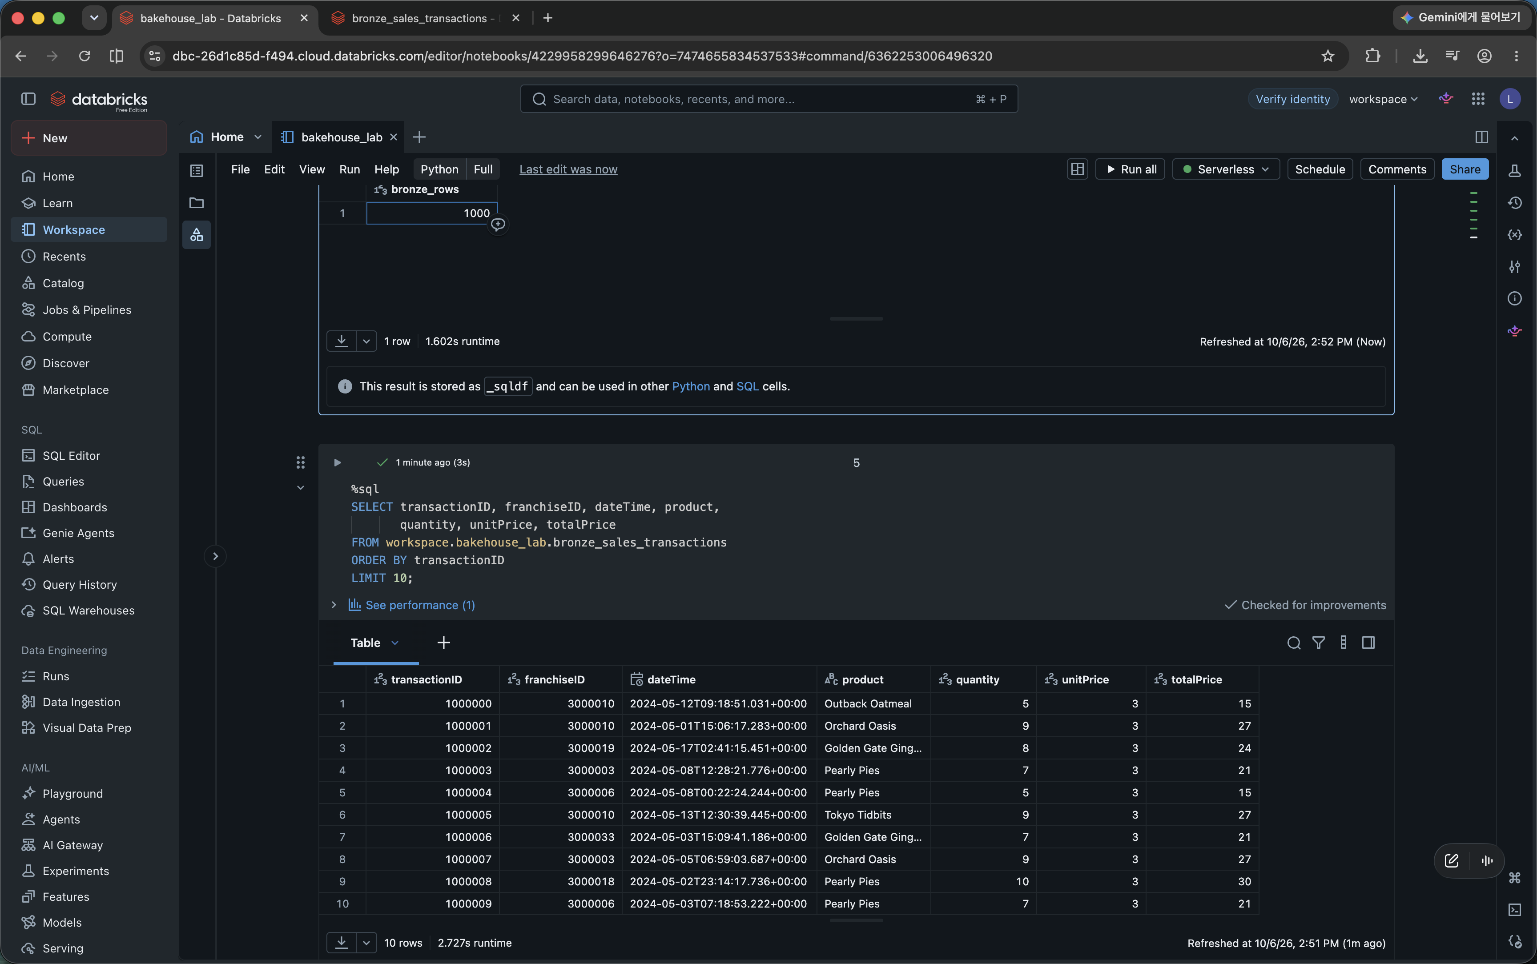This screenshot has width=1537, height=964.
Task: Focus the search data and notebooks field
Action: coord(769,99)
